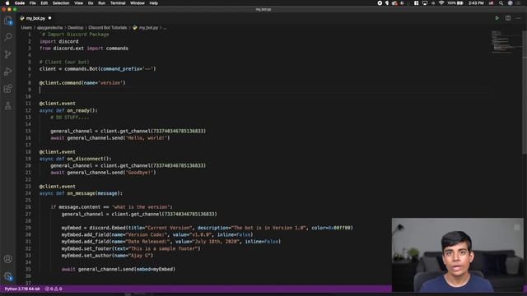Open the Testing flask icon view

(x=8, y=106)
